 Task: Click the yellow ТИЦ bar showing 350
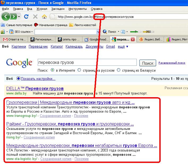pyautogui.click(x=148, y=32)
